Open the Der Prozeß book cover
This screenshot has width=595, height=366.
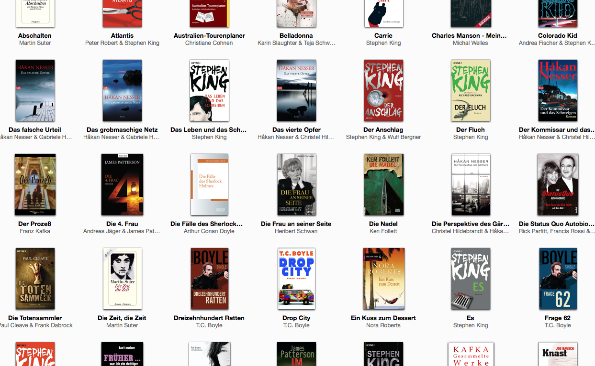point(35,184)
